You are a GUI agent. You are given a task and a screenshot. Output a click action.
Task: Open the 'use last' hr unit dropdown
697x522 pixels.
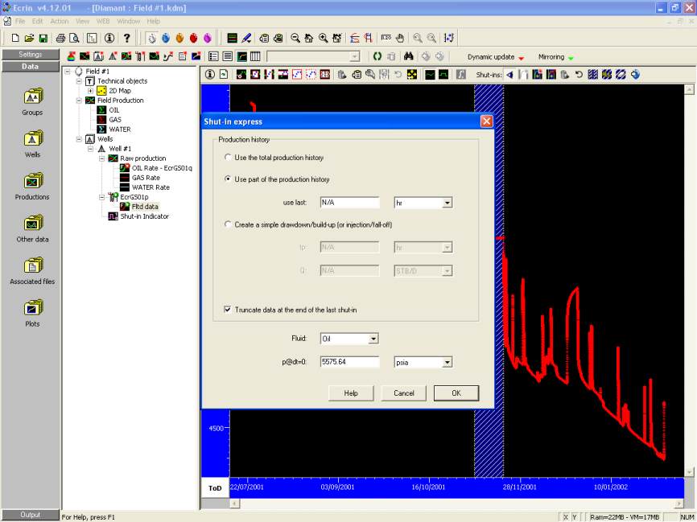pos(447,203)
